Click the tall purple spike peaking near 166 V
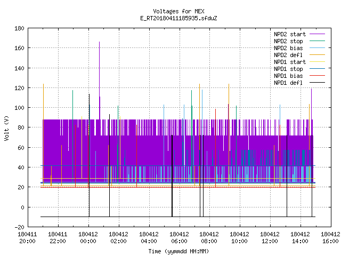The image size is (341, 256). pos(100,80)
